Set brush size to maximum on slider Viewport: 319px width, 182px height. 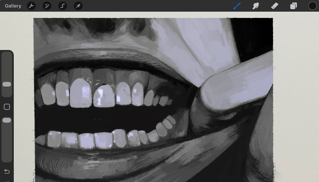pyautogui.click(x=7, y=55)
